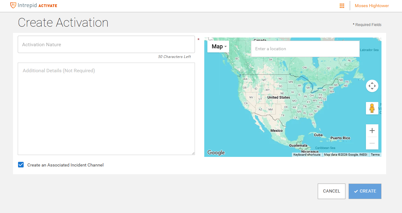Viewport: 402px width, 213px height.
Task: Focus the Additional Details text area
Action: [106, 109]
